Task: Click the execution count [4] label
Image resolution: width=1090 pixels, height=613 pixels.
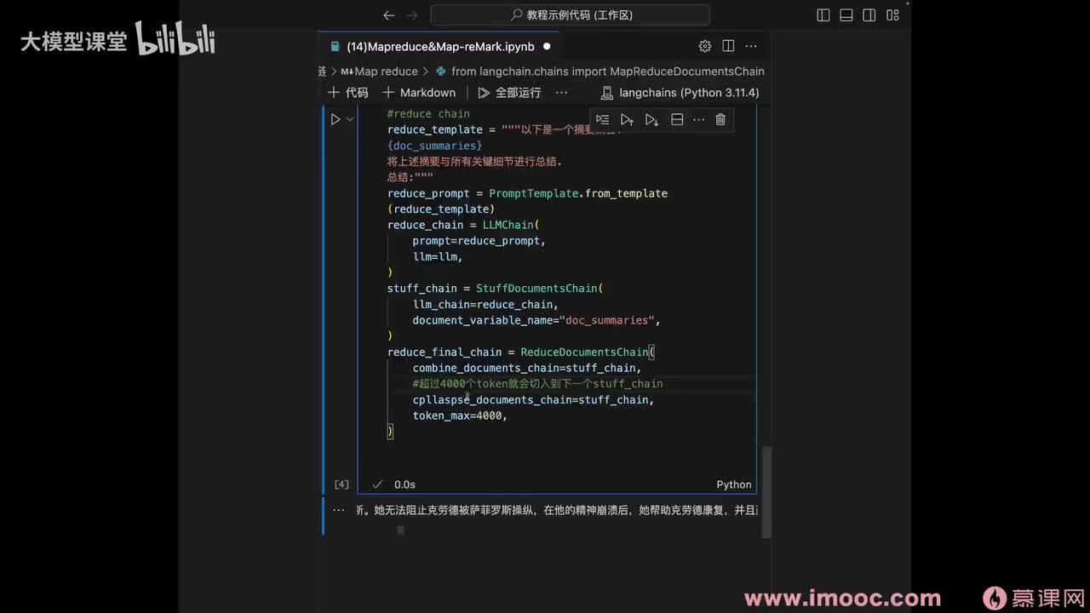Action: [341, 484]
